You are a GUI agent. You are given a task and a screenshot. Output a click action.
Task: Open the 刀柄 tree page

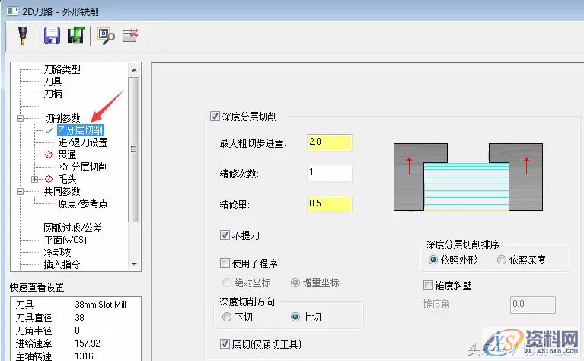click(x=53, y=94)
